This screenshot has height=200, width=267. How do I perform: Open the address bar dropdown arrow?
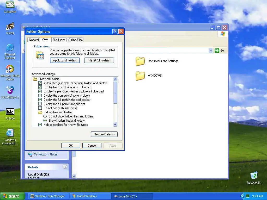[x=210, y=51]
